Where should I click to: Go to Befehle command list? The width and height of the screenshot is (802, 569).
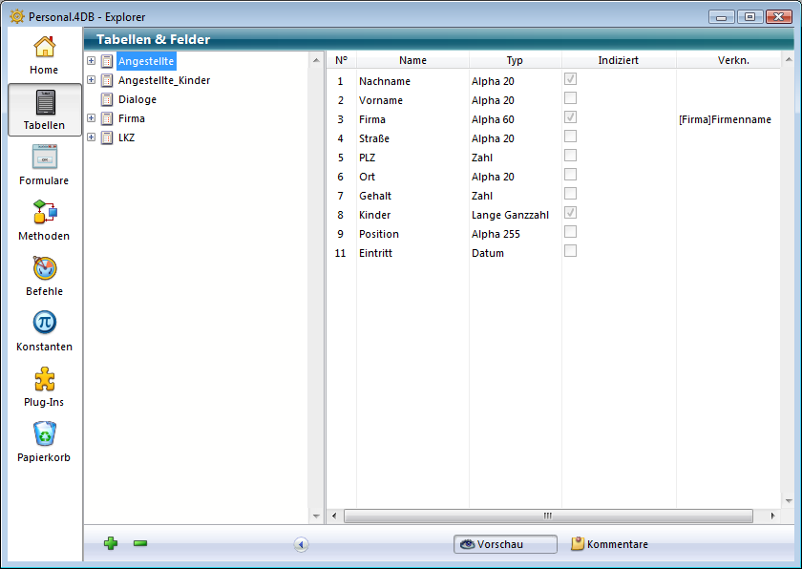[44, 276]
